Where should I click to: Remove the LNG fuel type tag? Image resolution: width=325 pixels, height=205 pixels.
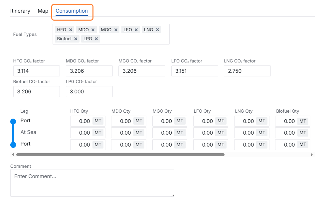[157, 30]
